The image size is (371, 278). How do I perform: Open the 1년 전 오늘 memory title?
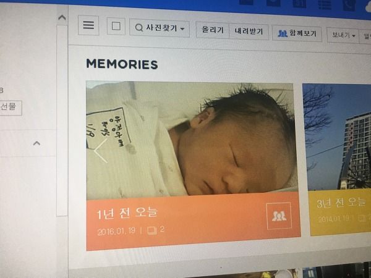pyautogui.click(x=127, y=213)
